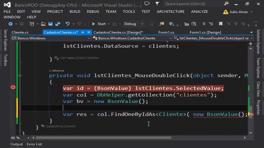Close the CadastroCliente.cs tab
This screenshot has height=148, width=264.
[x=89, y=32]
